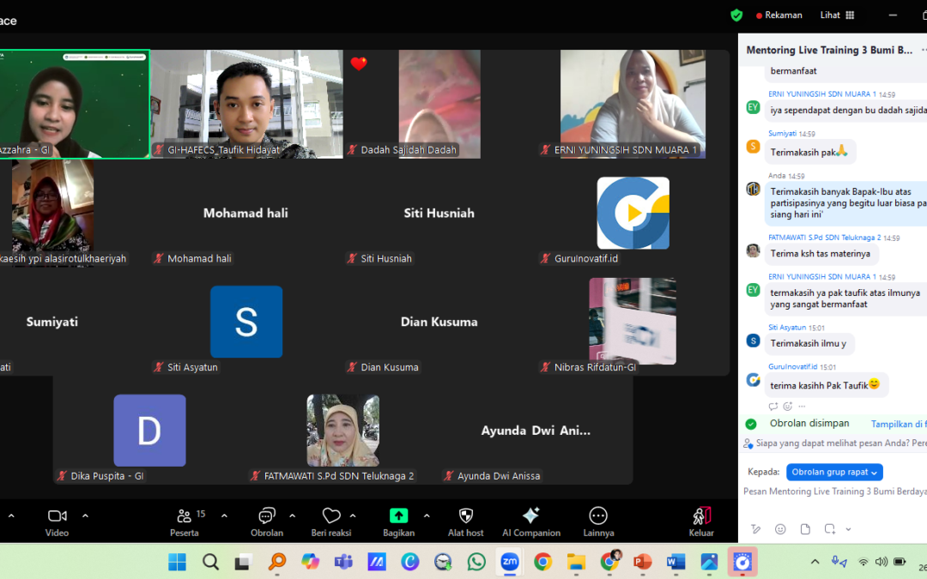The image size is (927, 579).
Task: Open the Peserta participants panel
Action: [x=185, y=522]
